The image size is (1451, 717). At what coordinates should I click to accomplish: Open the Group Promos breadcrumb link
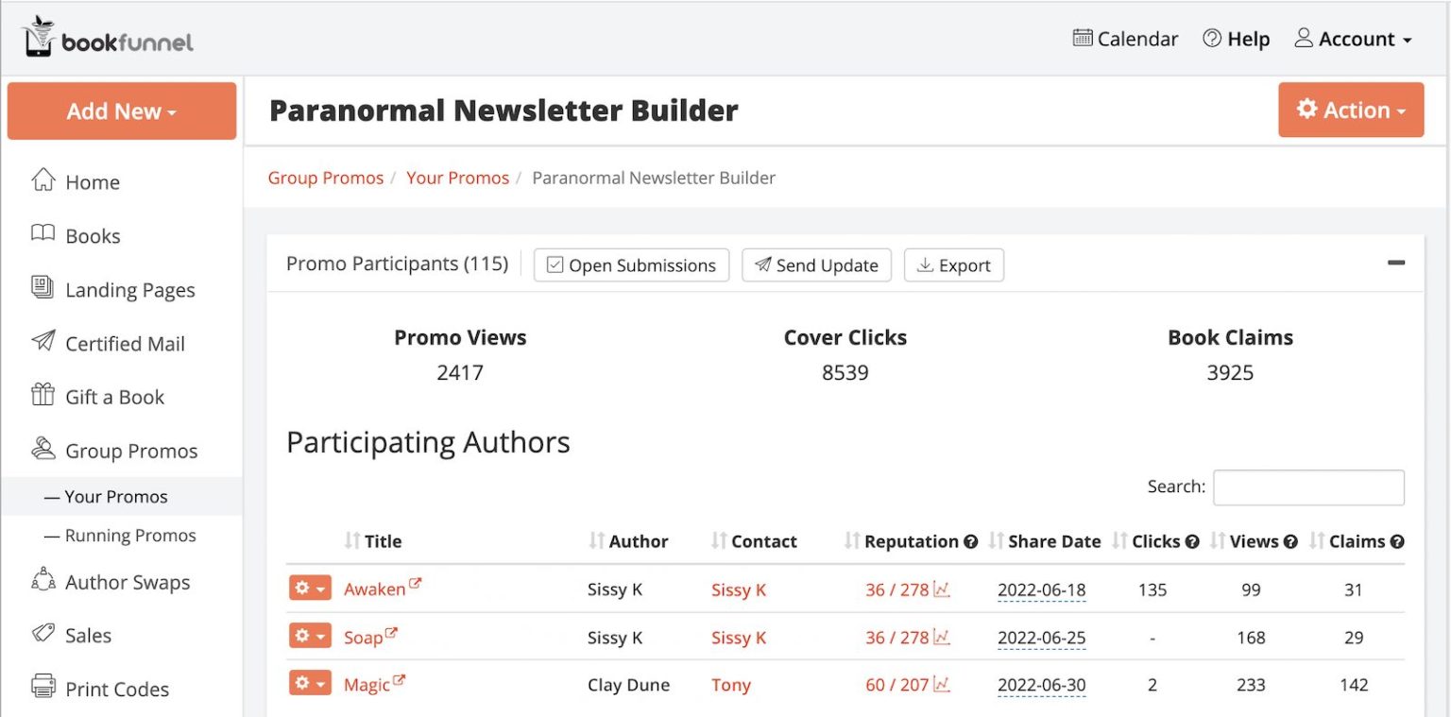pos(325,178)
